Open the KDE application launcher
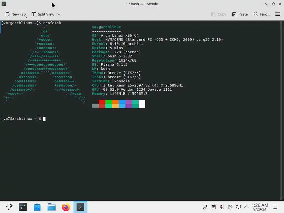 coord(9,207)
